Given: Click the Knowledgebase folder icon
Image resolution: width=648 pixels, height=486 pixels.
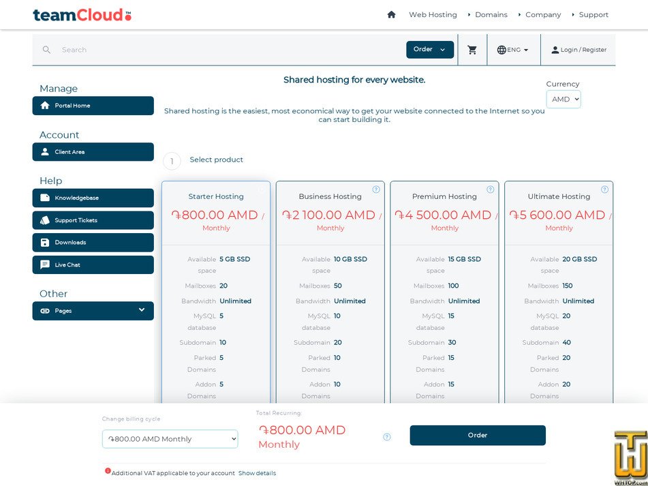Looking at the screenshot, I should 45,198.
